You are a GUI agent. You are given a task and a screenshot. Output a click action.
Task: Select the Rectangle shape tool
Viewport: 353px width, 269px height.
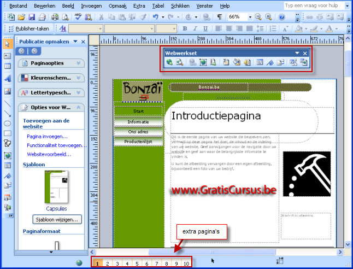coord(8,133)
